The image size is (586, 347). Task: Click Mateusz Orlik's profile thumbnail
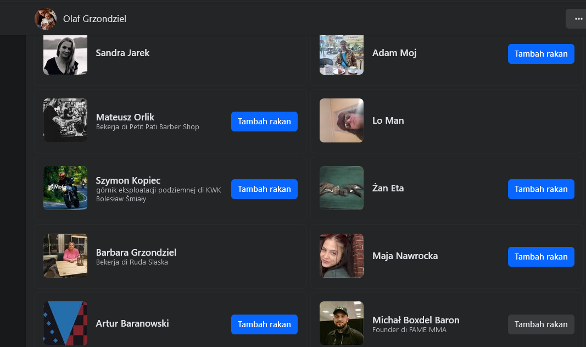coord(65,120)
